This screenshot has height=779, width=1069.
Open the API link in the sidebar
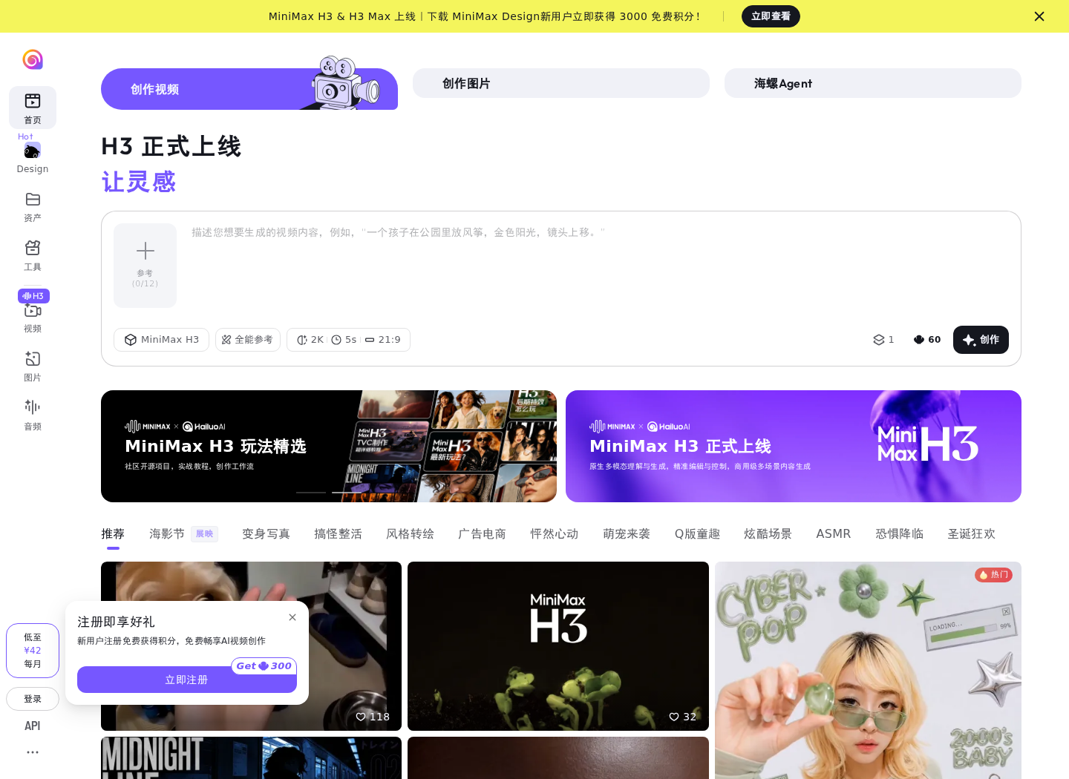pyautogui.click(x=33, y=726)
